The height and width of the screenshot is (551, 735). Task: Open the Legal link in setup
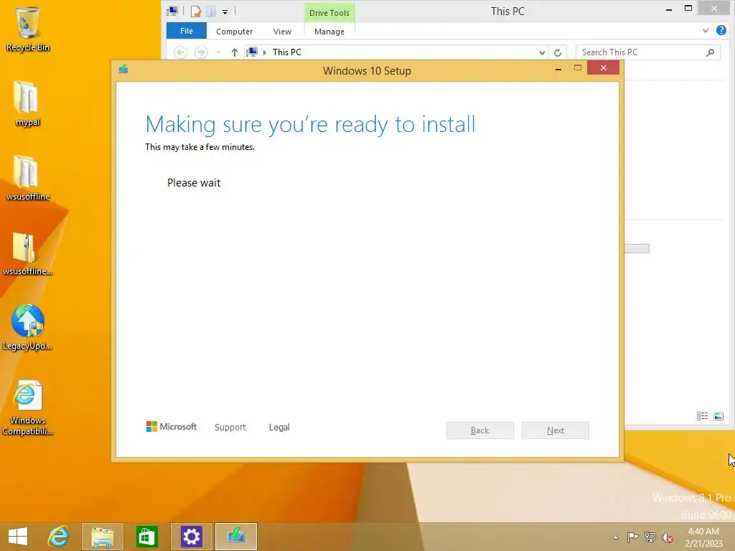(x=279, y=428)
